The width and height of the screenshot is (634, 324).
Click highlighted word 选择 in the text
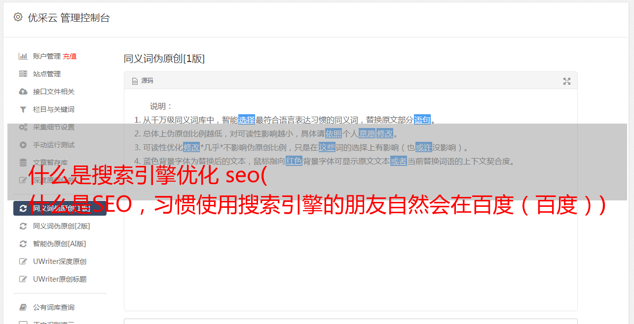pos(247,120)
